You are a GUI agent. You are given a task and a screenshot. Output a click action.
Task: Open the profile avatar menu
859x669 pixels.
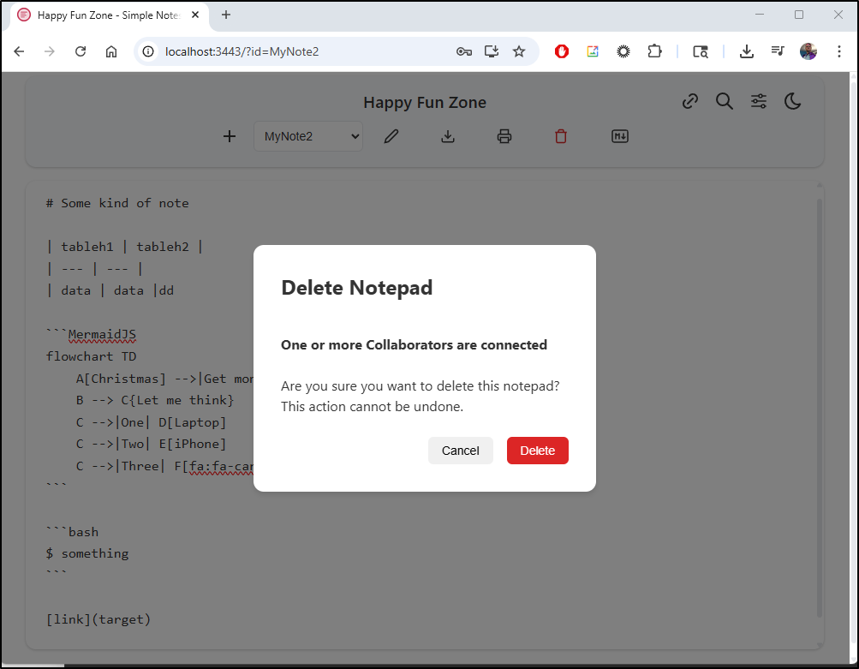click(808, 51)
